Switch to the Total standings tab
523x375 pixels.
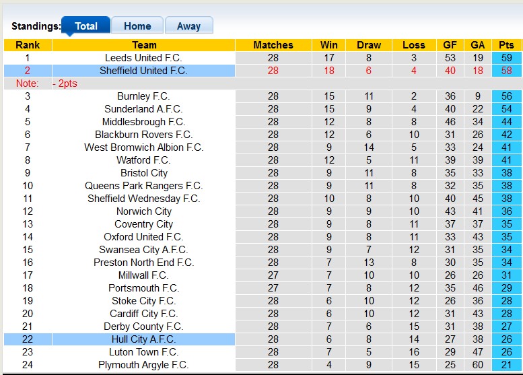(86, 26)
